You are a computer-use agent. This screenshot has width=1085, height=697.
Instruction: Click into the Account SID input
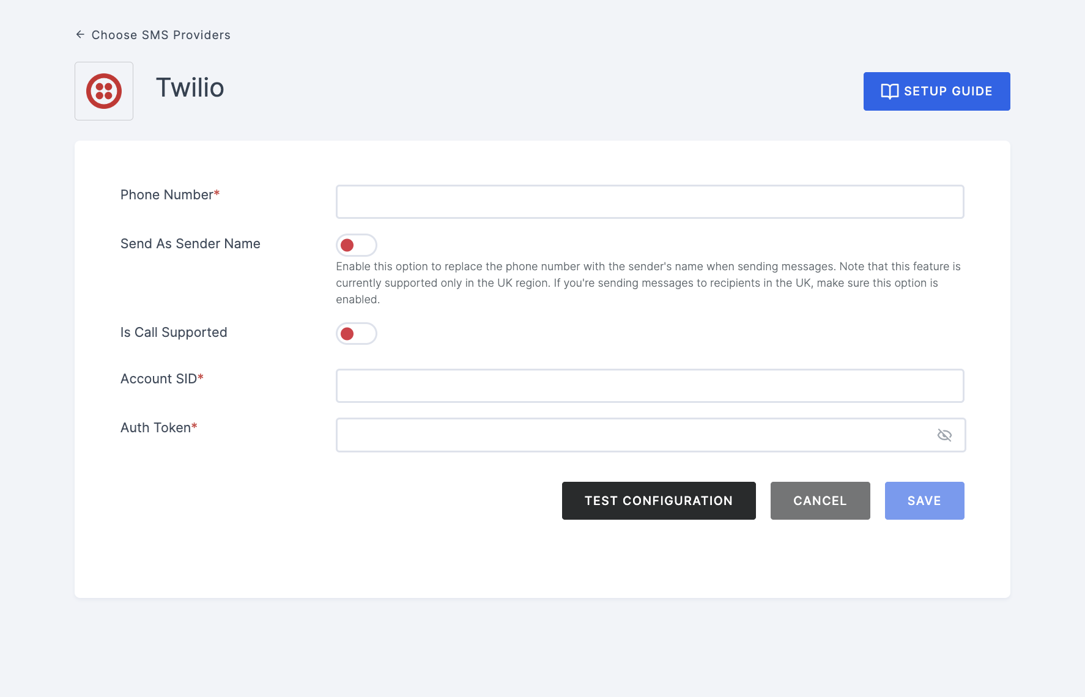pyautogui.click(x=650, y=386)
